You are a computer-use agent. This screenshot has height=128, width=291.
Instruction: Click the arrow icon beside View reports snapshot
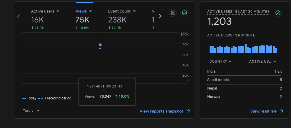coord(188,111)
